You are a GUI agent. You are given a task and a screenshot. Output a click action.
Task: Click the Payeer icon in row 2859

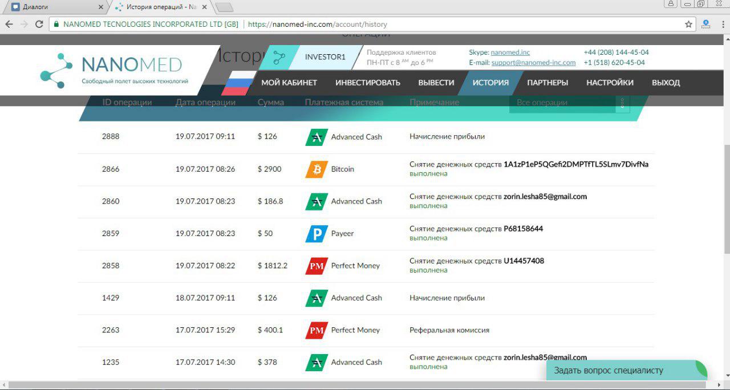[x=316, y=234]
